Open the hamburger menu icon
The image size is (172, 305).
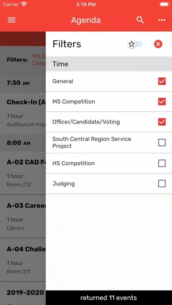(12, 20)
